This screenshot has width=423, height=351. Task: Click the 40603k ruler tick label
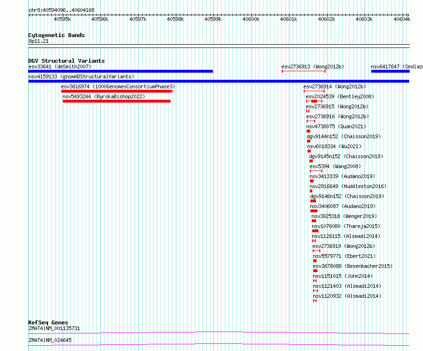(x=364, y=19)
